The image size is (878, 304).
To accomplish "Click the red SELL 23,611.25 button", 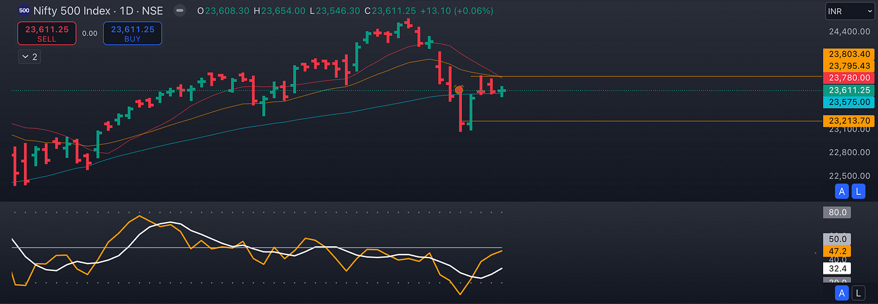I will click(x=47, y=33).
